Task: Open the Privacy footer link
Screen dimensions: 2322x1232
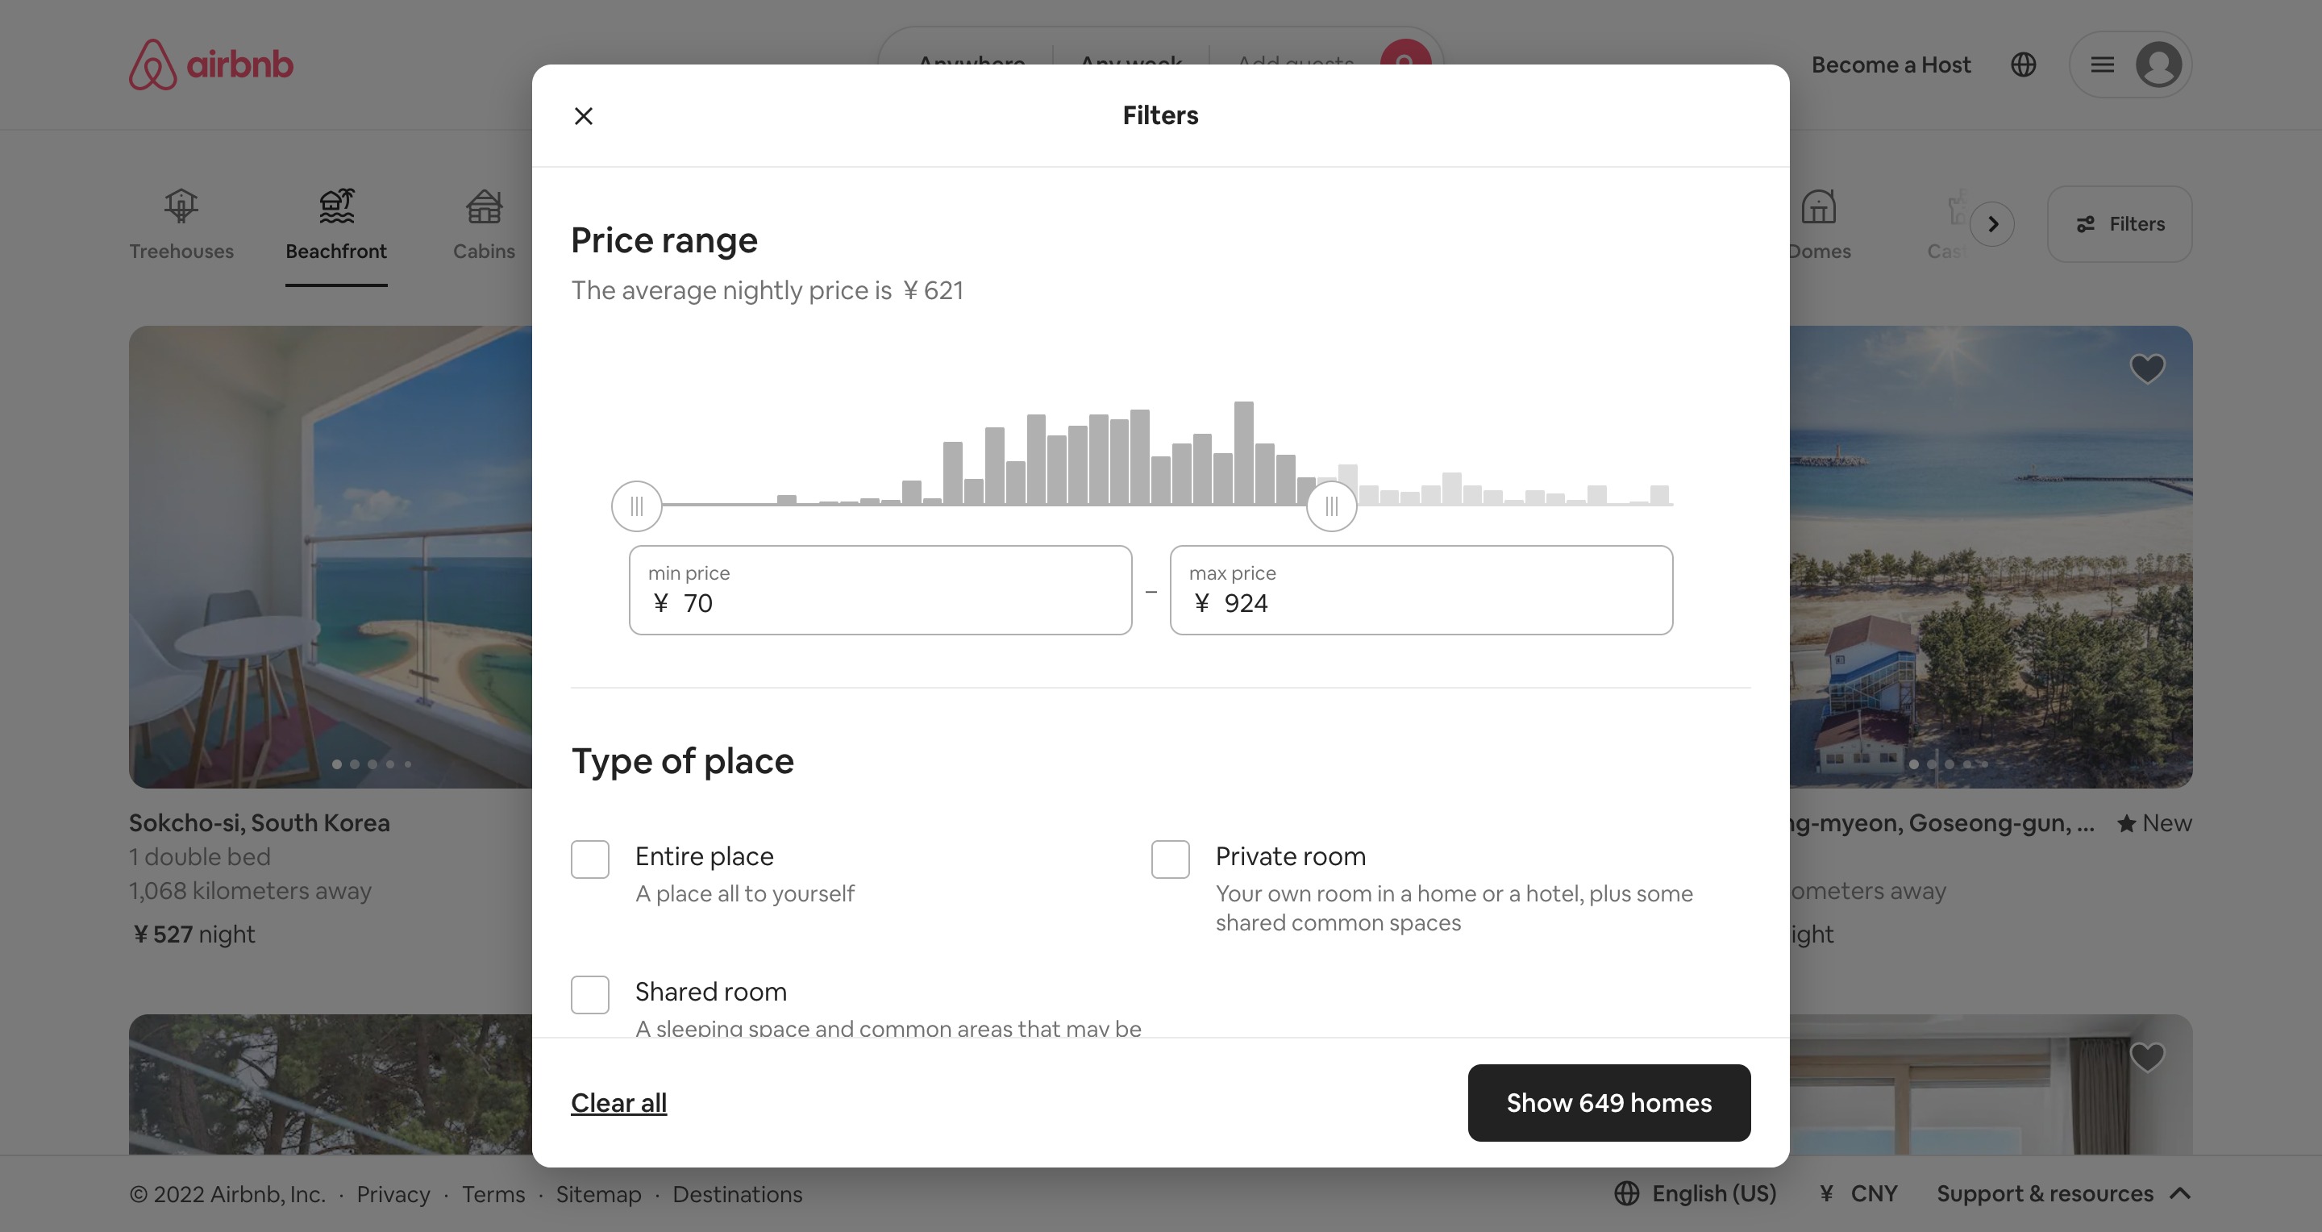Action: pos(393,1194)
